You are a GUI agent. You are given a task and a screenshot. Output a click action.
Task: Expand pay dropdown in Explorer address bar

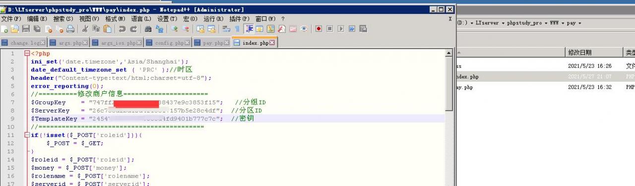coord(579,23)
